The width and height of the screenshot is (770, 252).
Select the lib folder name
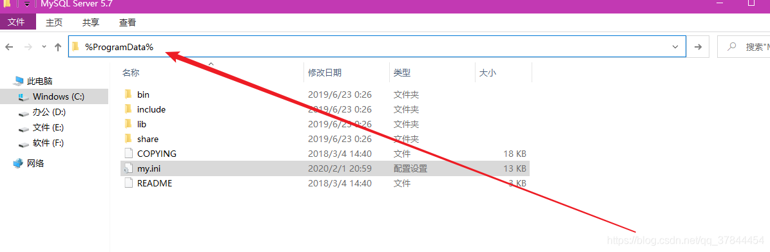click(141, 124)
